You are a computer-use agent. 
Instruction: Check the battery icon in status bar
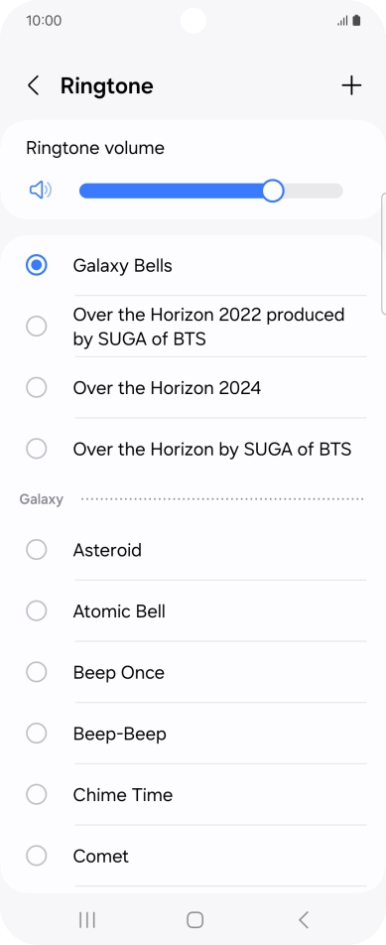[x=356, y=21]
